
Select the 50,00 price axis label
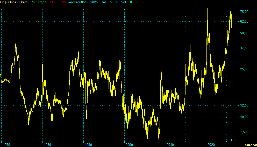pos(244,33)
